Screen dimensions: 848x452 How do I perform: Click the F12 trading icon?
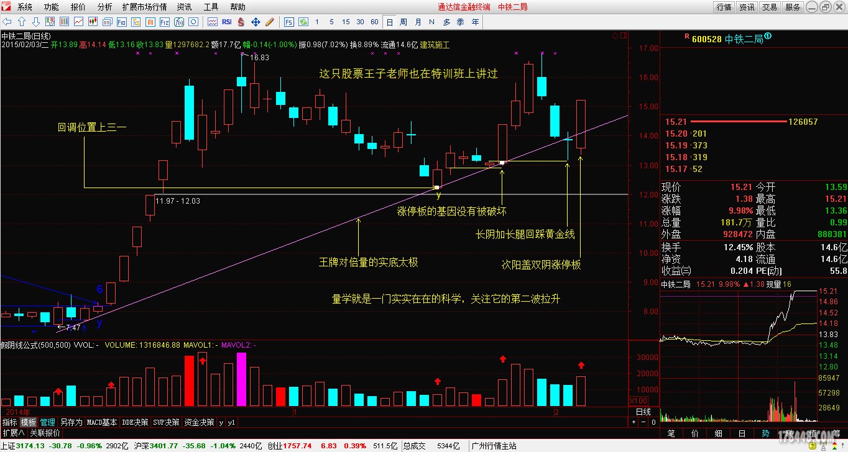[x=164, y=22]
